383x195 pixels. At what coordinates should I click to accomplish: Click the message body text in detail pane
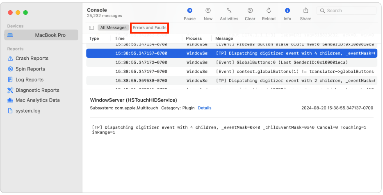229,130
